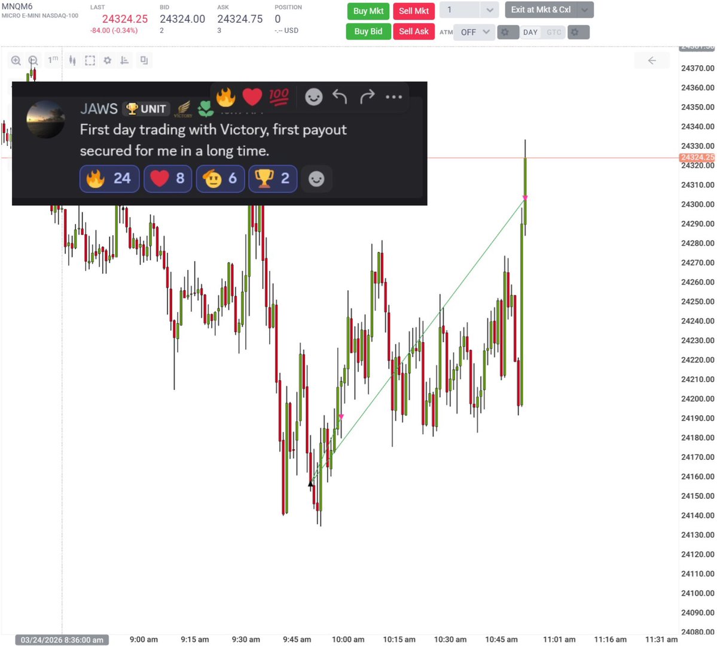Click Buy Bid button
Image resolution: width=717 pixels, height=646 pixels.
pos(368,32)
